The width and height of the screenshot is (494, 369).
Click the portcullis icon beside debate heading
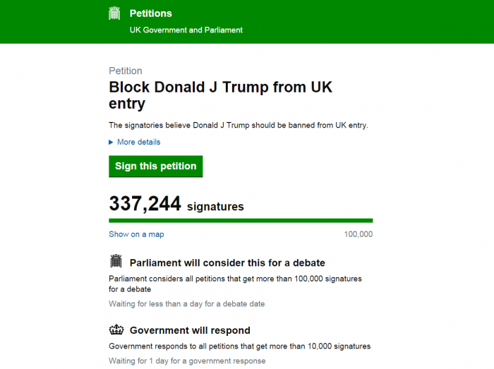point(116,262)
